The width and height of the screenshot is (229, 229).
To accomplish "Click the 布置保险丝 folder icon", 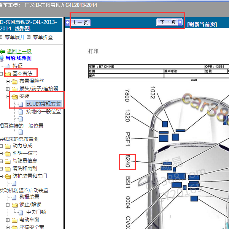I will 14,82.
